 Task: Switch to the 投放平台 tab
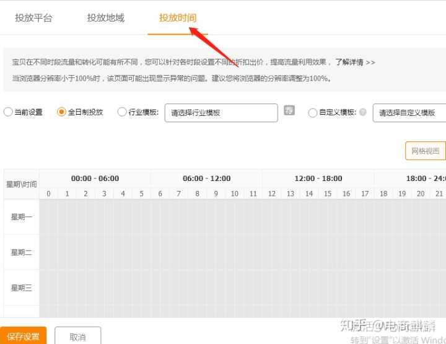[33, 17]
